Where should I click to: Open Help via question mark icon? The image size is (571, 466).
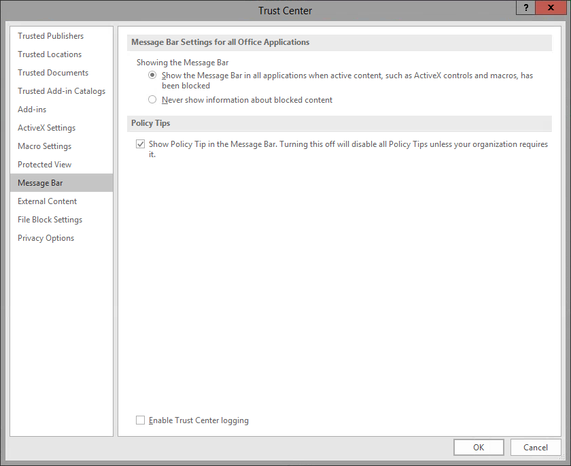point(526,7)
